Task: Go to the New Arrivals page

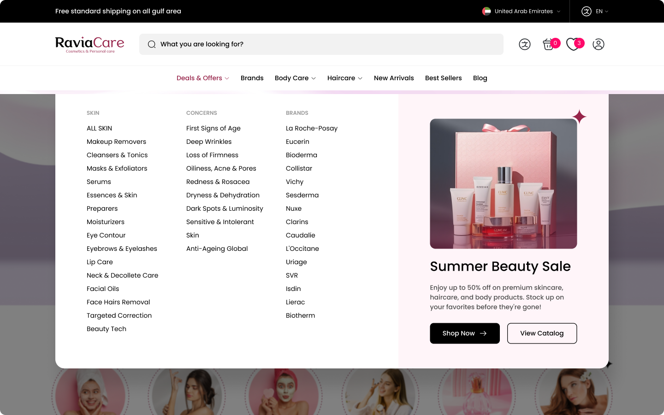Action: [x=394, y=78]
